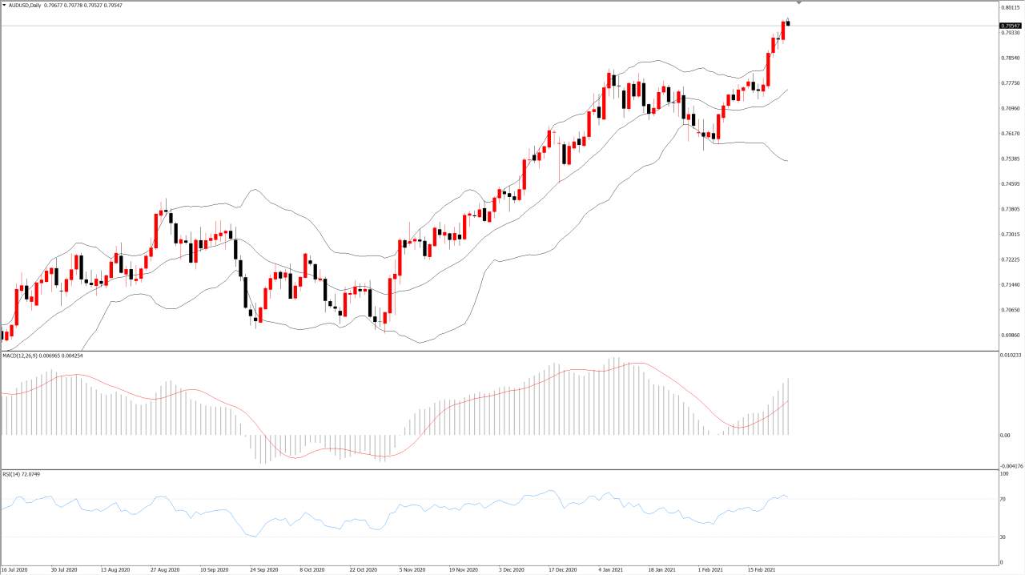This screenshot has width=1025, height=575.
Task: Click the latest black candlestick
Action: pyautogui.click(x=788, y=22)
